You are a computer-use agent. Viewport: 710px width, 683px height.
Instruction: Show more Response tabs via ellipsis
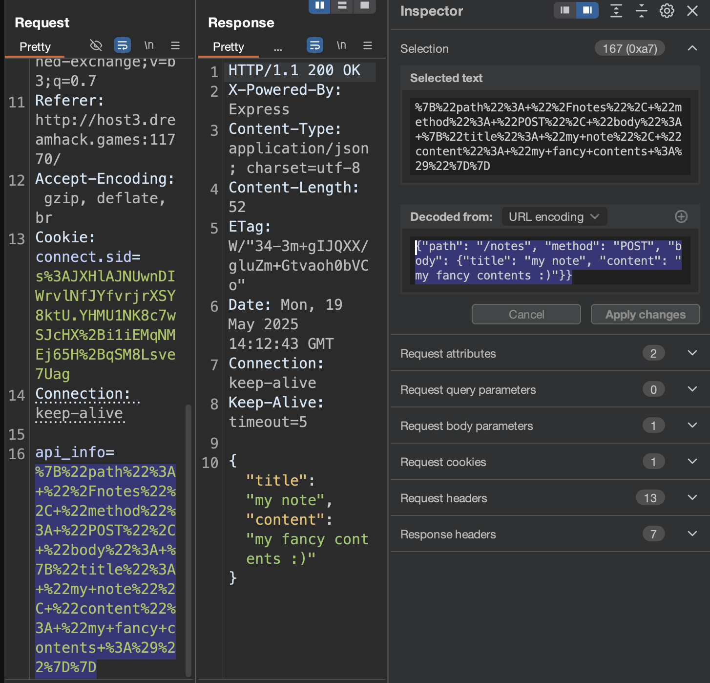(x=278, y=48)
